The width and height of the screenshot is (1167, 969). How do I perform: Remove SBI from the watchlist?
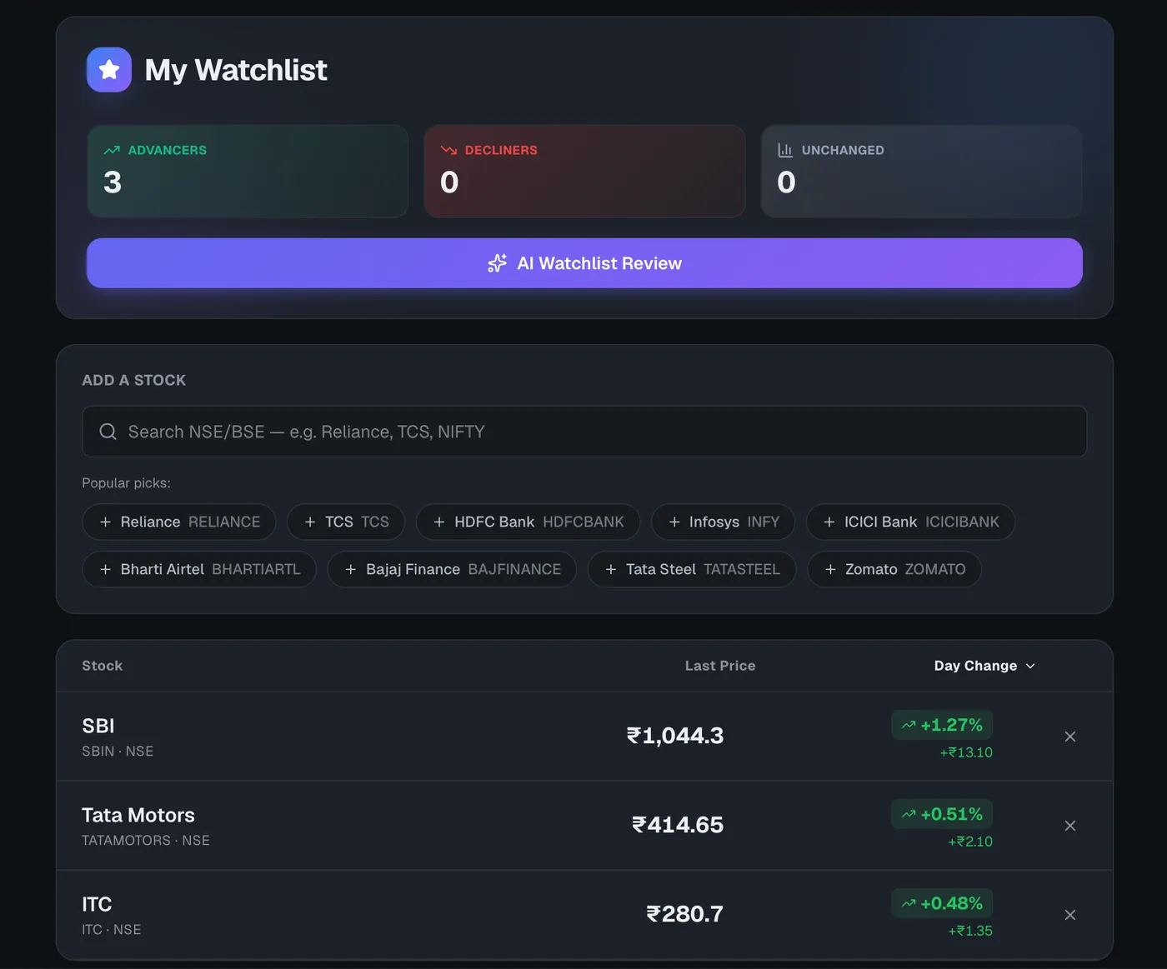click(x=1070, y=737)
